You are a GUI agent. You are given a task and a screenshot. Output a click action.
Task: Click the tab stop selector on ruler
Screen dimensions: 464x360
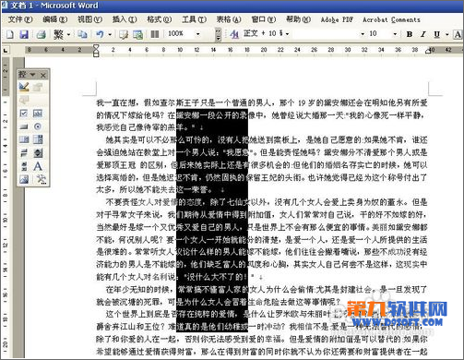point(6,50)
